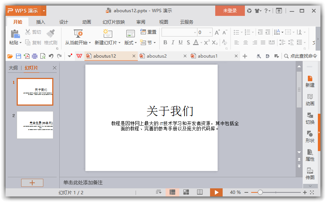Open the 幻灯片放映 ribbon tab

pos(114,22)
